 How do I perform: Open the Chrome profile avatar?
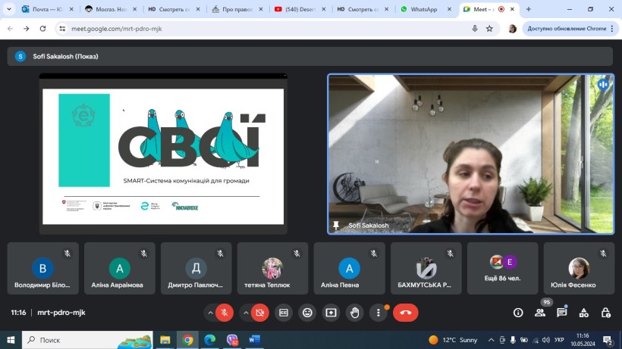pyautogui.click(x=512, y=29)
